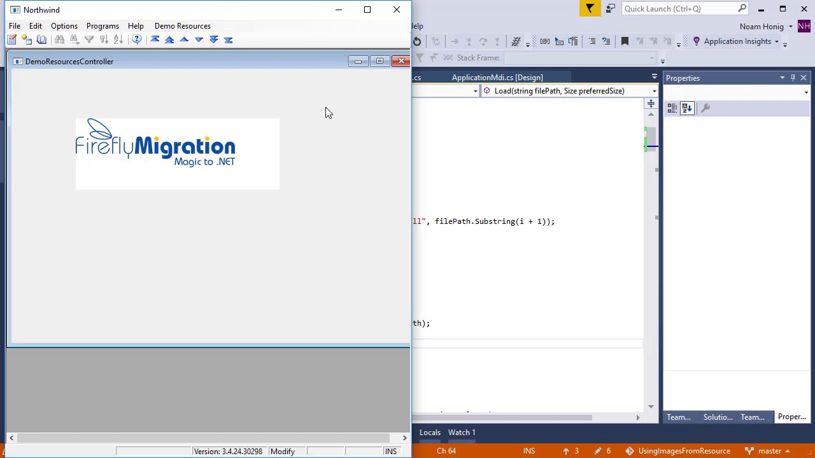The height and width of the screenshot is (458, 815).
Task: Click the editor split-window handle icon
Action: tap(651, 104)
